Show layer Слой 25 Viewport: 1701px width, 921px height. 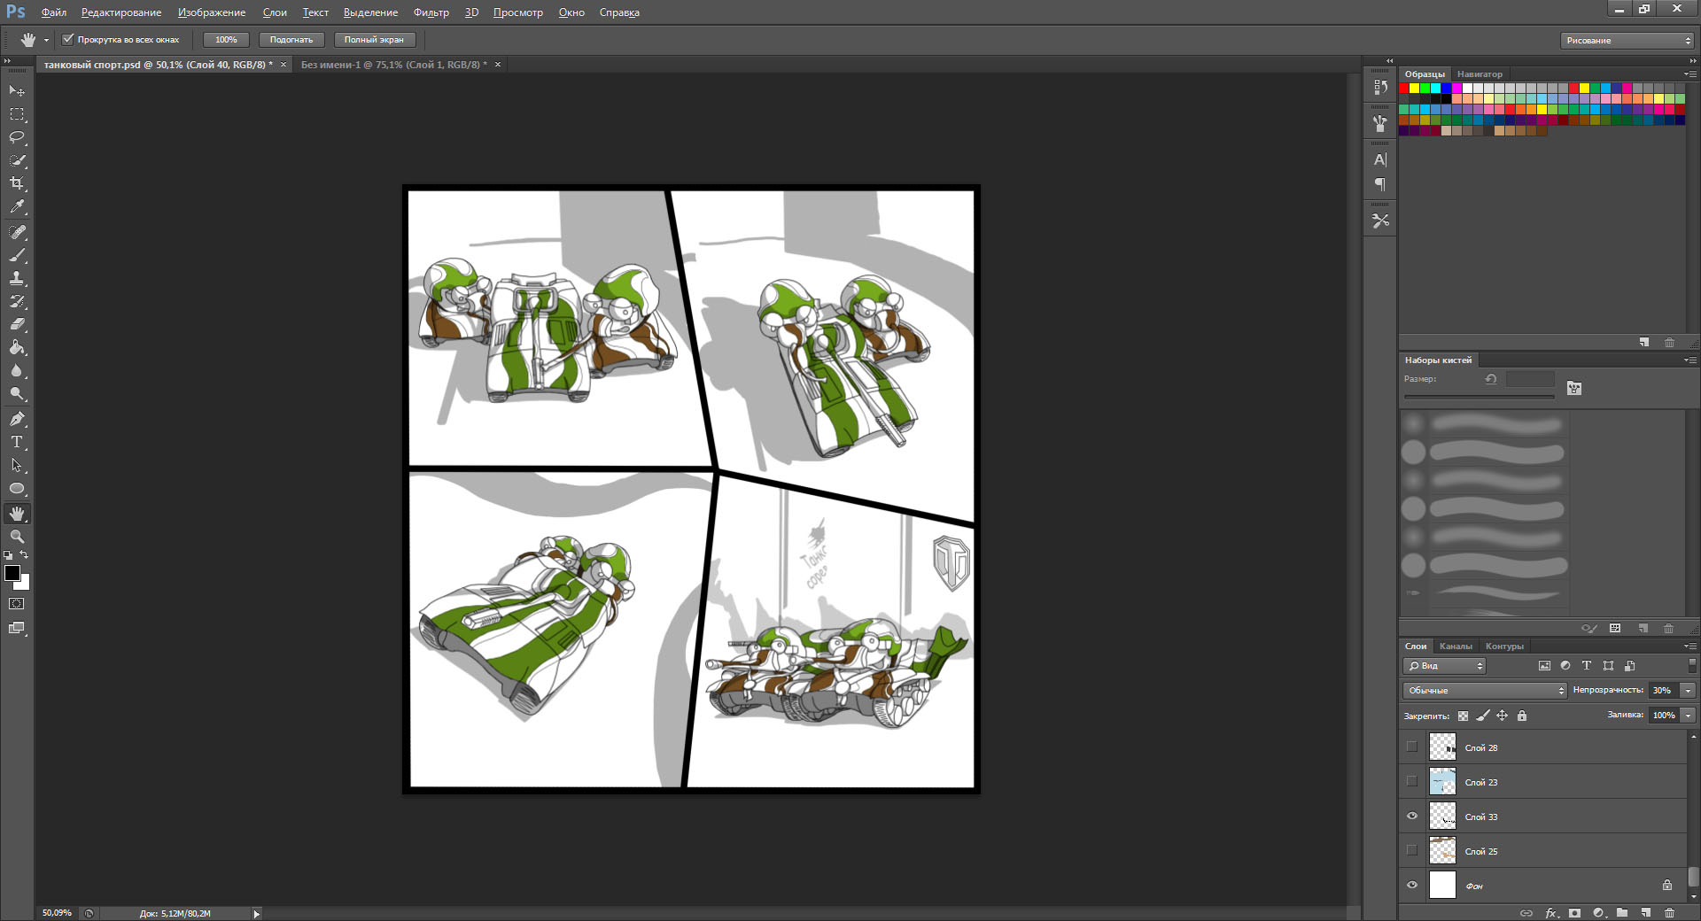coord(1412,850)
